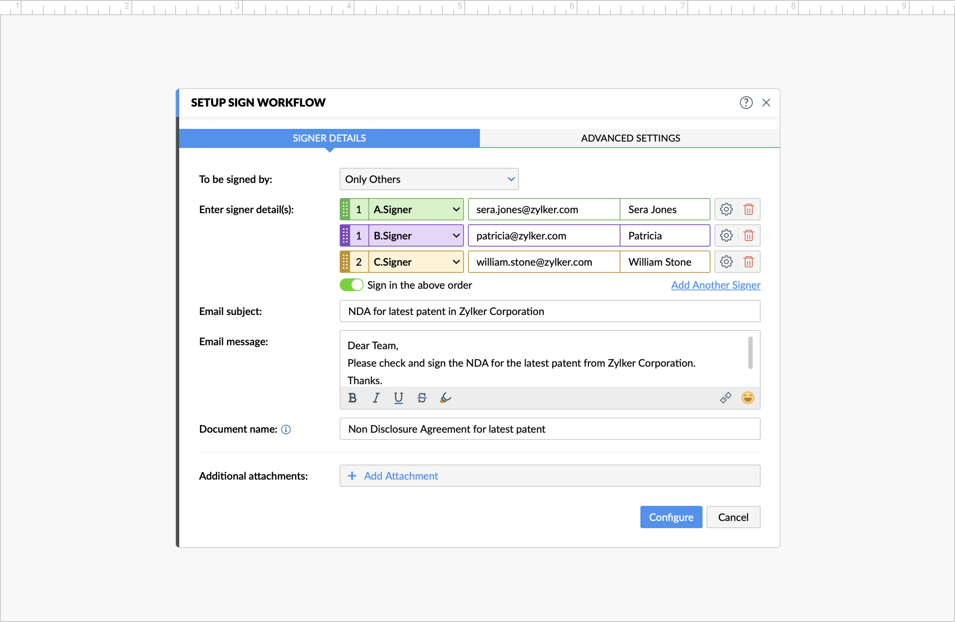
Task: Open settings gear for Sera Jones signer row
Action: pos(726,209)
